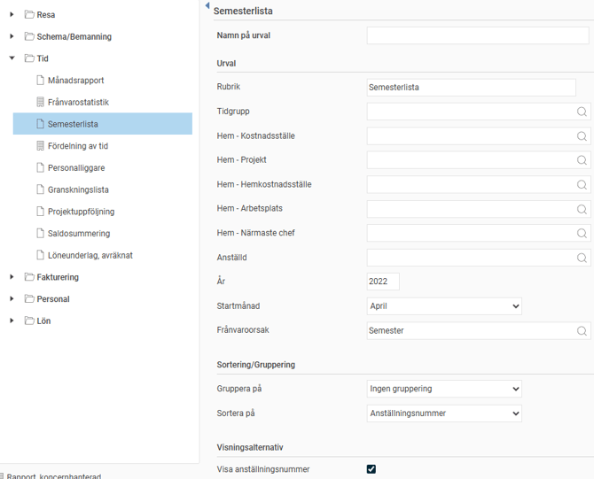Image resolution: width=594 pixels, height=479 pixels.
Task: Click magnifier icon in Hem - Projekt field
Action: coord(582,160)
